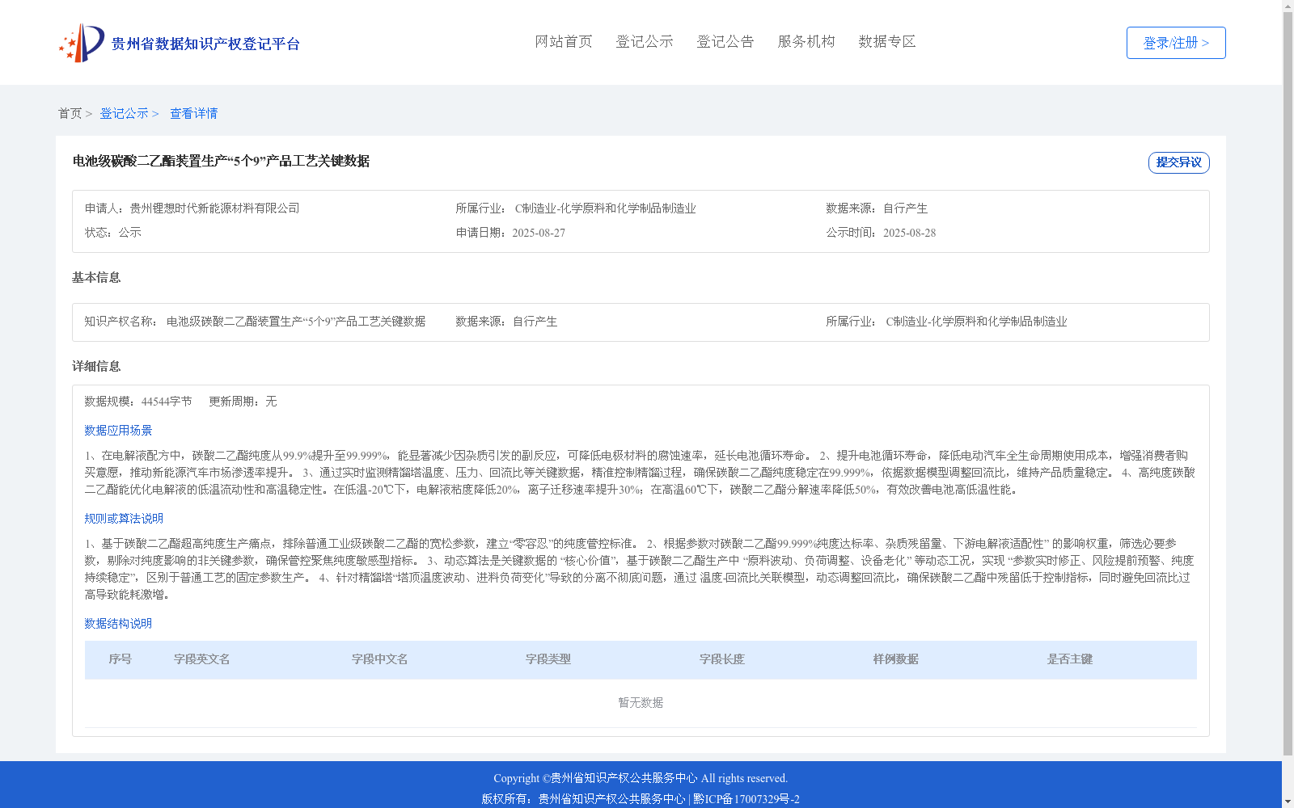This screenshot has height=808, width=1294.
Task: Click the 知识产权名称 value in 基本信息
Action: pos(296,322)
